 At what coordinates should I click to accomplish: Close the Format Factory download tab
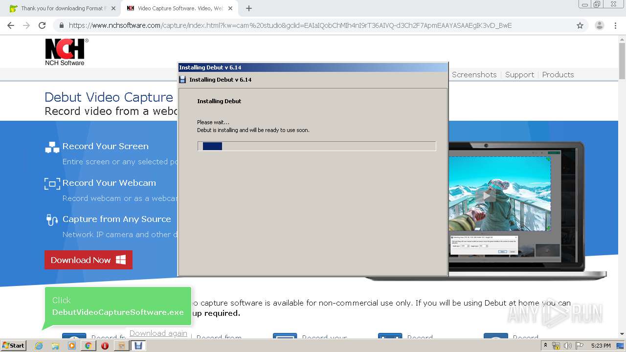pos(113,8)
